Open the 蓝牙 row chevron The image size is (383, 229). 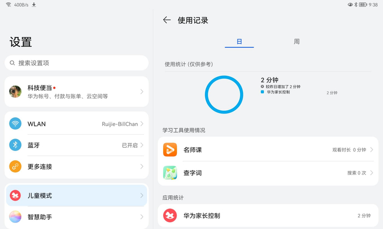(x=142, y=145)
